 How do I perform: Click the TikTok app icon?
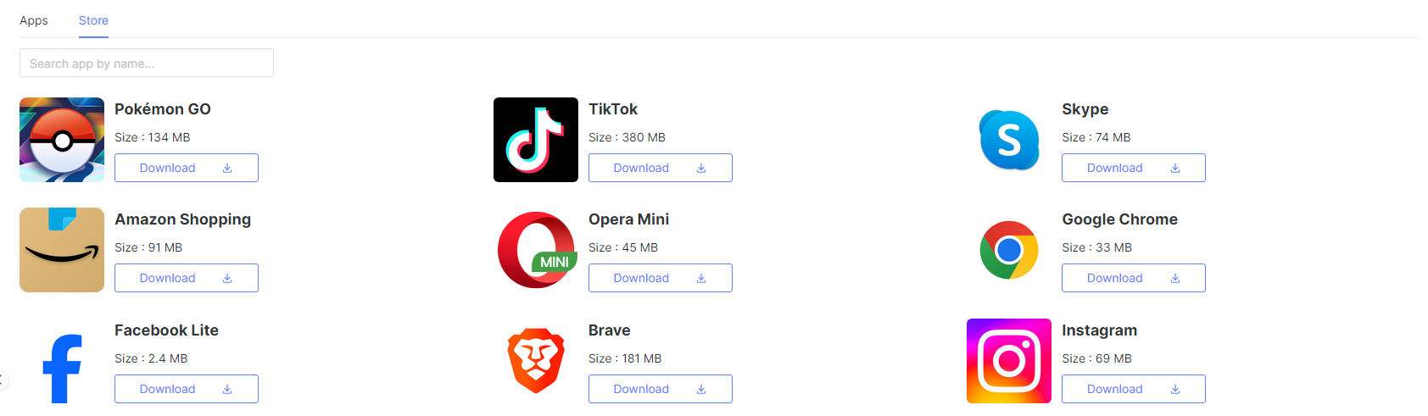point(536,140)
